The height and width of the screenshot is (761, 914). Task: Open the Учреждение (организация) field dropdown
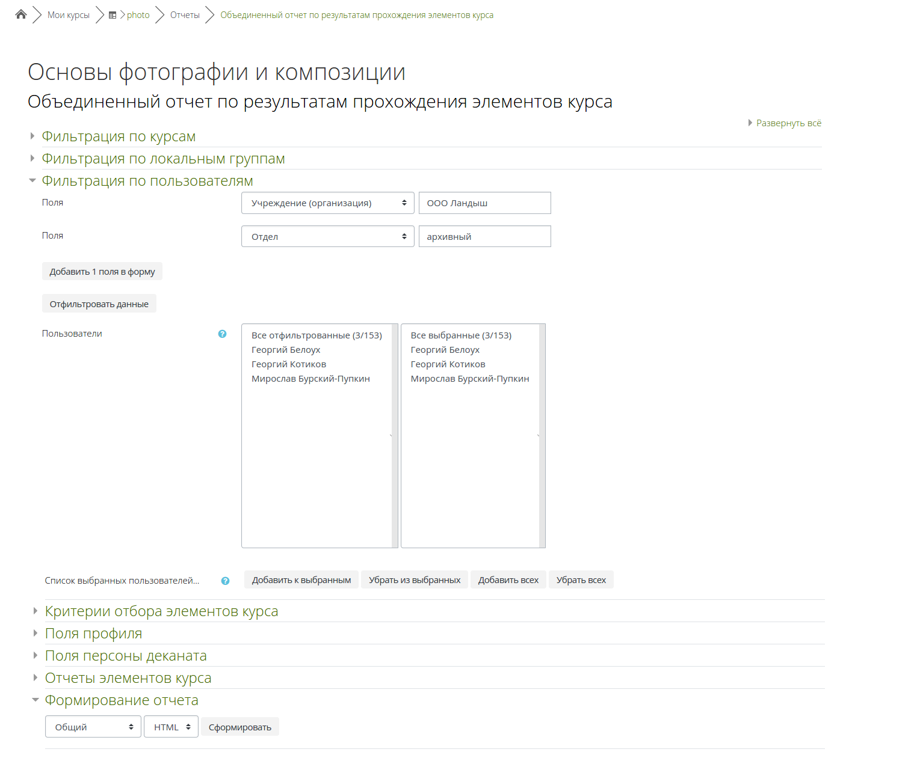point(327,203)
